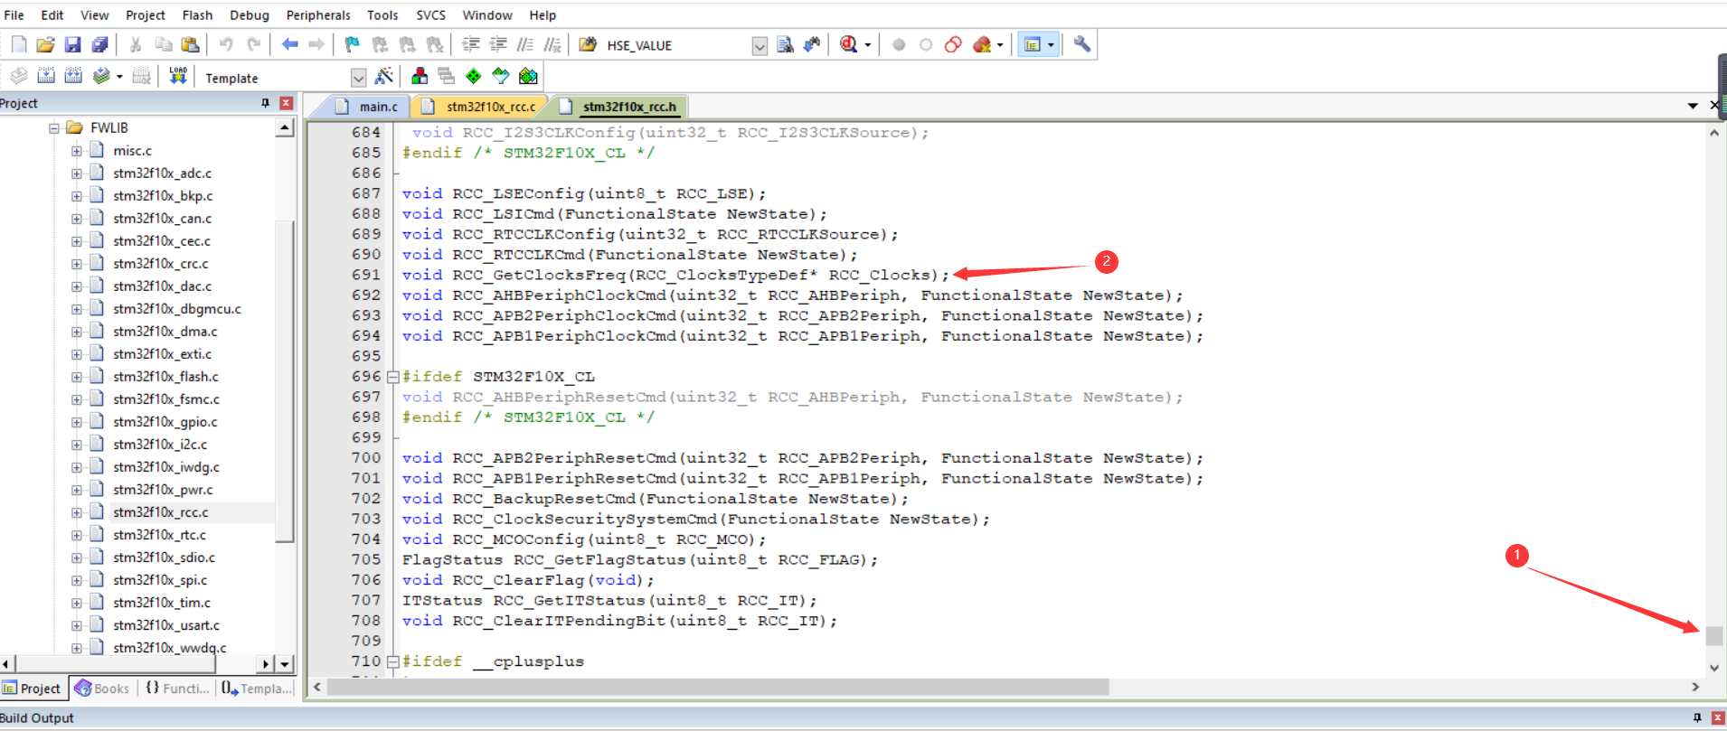The width and height of the screenshot is (1727, 731).
Task: Kill all breakpoints with the red X icon
Action: 982,44
